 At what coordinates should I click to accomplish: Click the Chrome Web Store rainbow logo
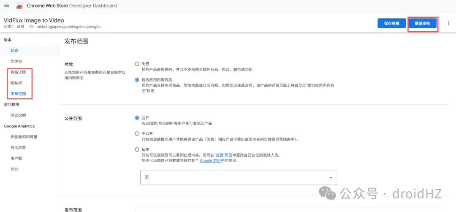point(20,6)
